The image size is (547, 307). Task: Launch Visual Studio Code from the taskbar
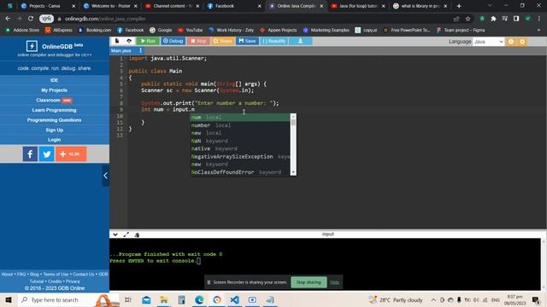pos(234,299)
